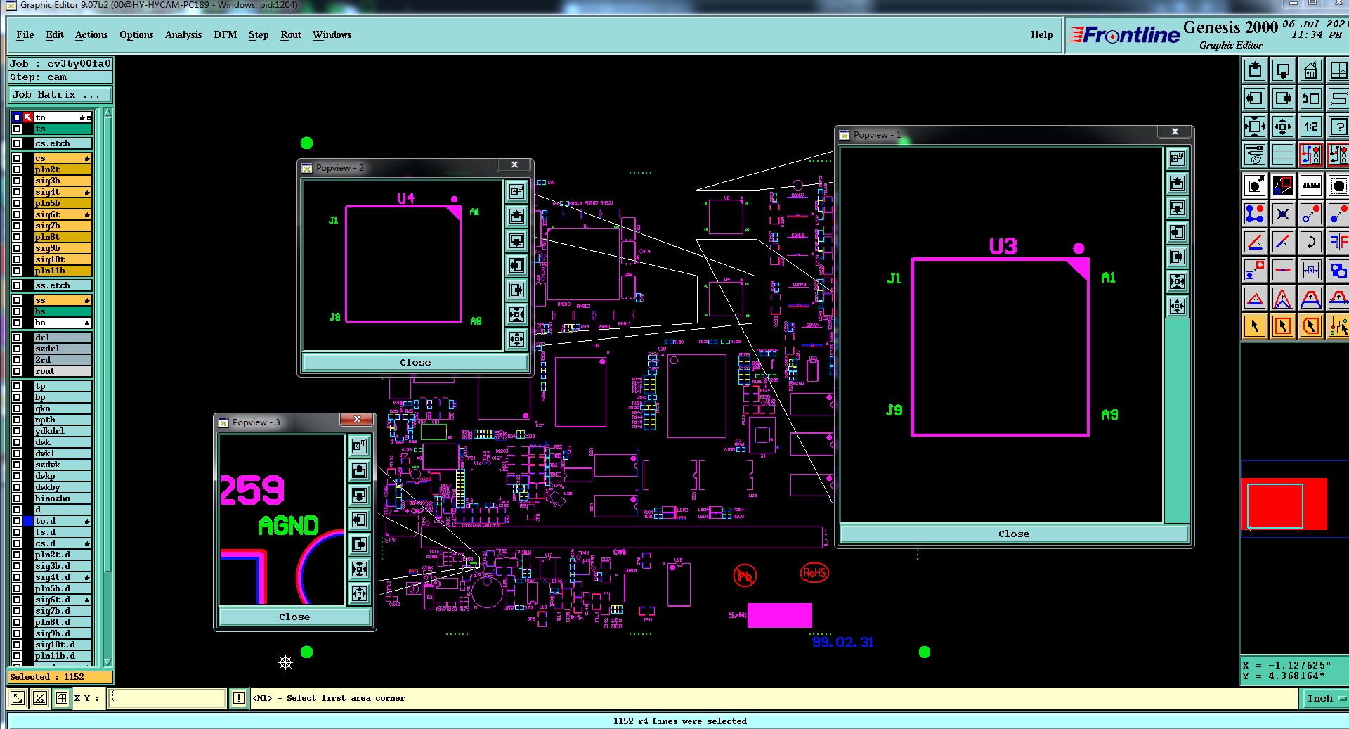
Task: Open the Actions menu
Action: coord(91,34)
